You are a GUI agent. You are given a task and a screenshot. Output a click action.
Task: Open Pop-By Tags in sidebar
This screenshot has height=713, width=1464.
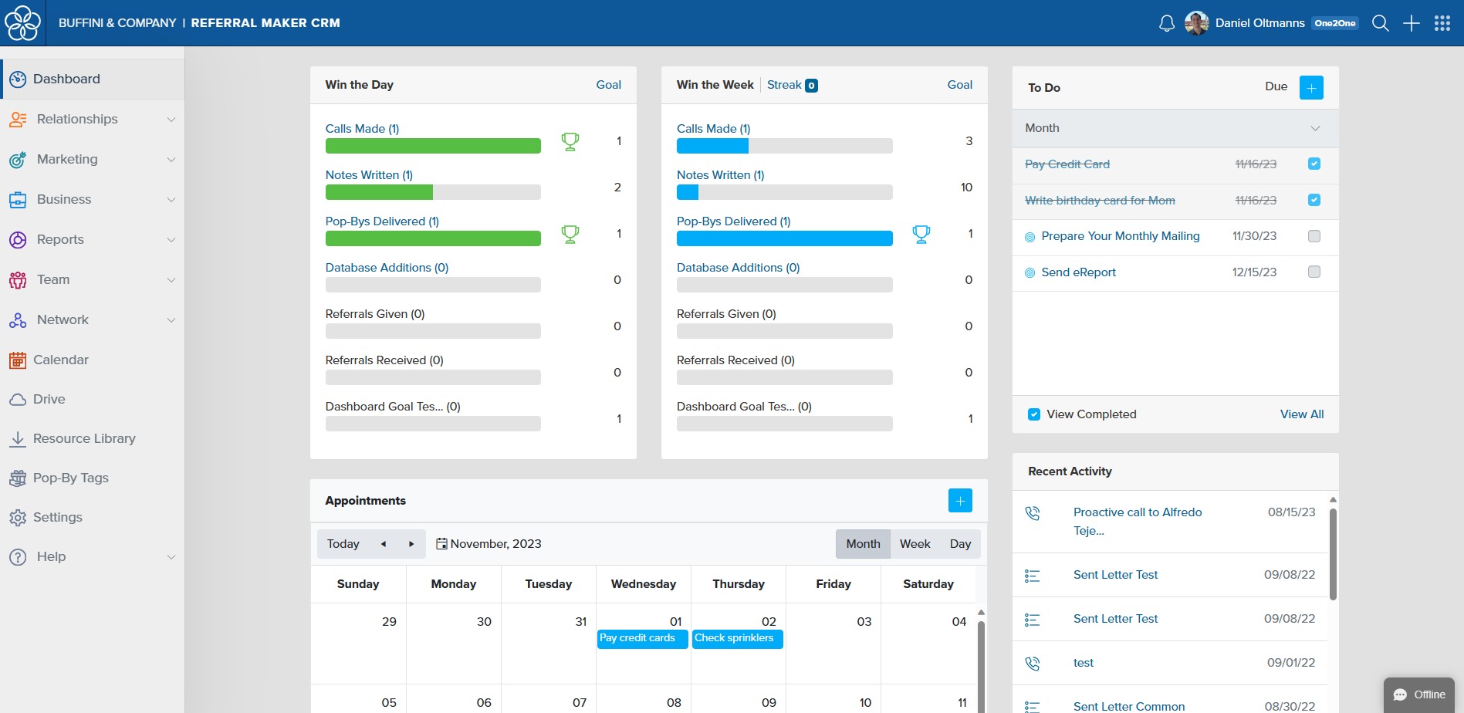click(x=71, y=478)
